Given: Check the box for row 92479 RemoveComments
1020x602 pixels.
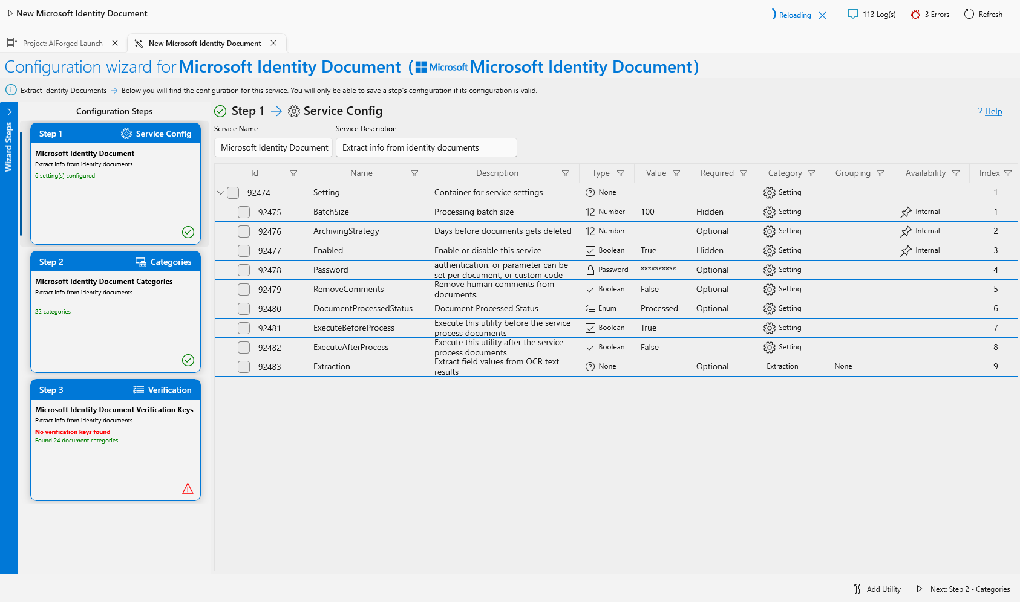Looking at the screenshot, I should [x=244, y=290].
